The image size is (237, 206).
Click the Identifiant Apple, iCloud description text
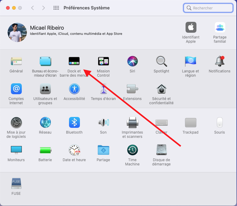click(x=76, y=34)
